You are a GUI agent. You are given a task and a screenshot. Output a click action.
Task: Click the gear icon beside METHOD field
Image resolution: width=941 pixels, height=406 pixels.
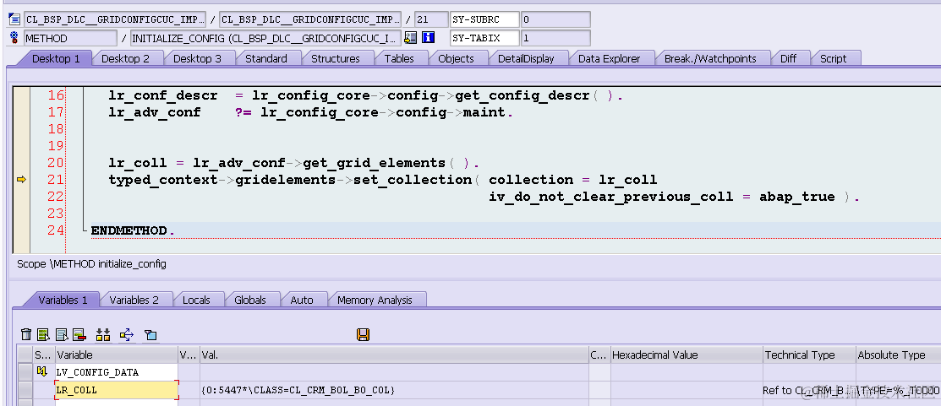[14, 38]
